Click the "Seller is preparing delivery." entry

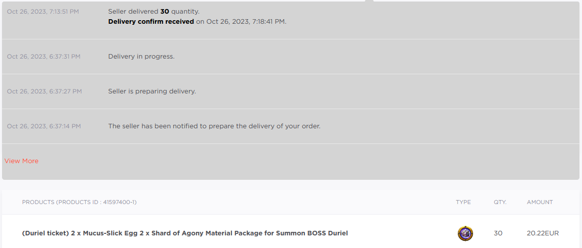click(x=152, y=91)
